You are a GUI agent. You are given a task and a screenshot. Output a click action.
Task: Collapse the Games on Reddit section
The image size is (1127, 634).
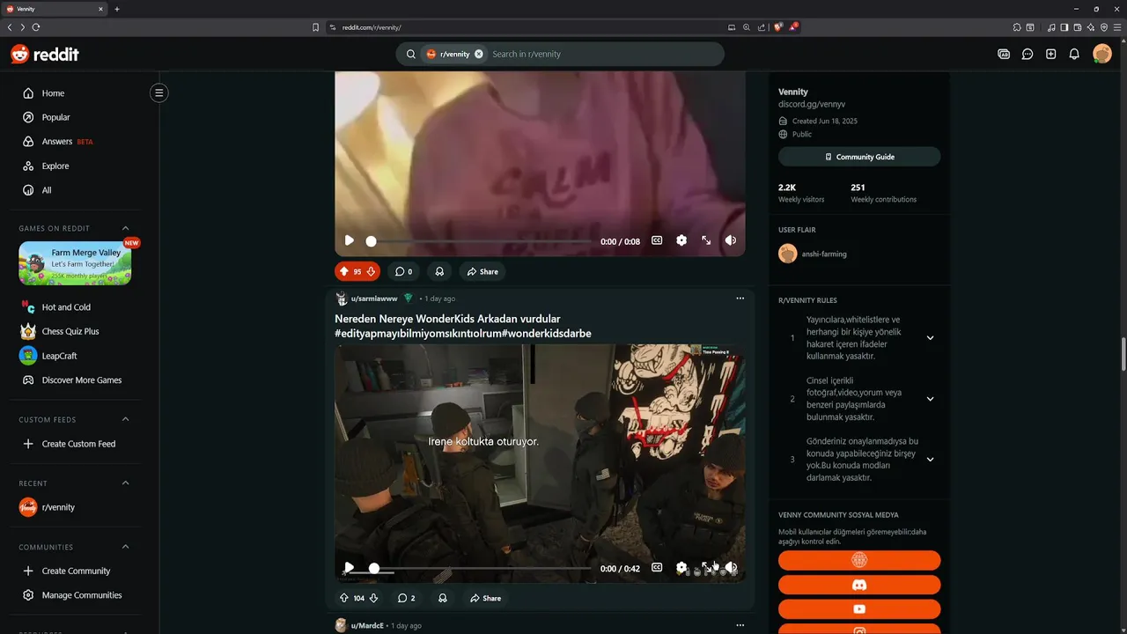click(x=125, y=229)
